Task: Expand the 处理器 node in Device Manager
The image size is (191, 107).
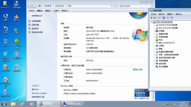Action: click(154, 31)
